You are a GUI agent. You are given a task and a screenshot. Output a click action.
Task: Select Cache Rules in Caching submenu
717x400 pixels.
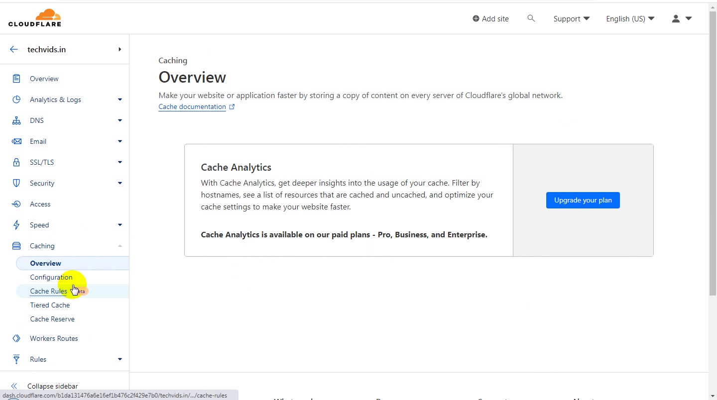[x=48, y=291]
